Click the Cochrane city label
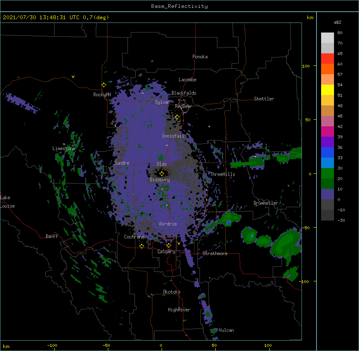359x351 pixels. click(134, 237)
